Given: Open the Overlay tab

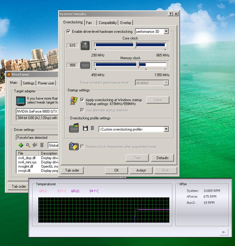Looking at the screenshot, I should (126, 23).
